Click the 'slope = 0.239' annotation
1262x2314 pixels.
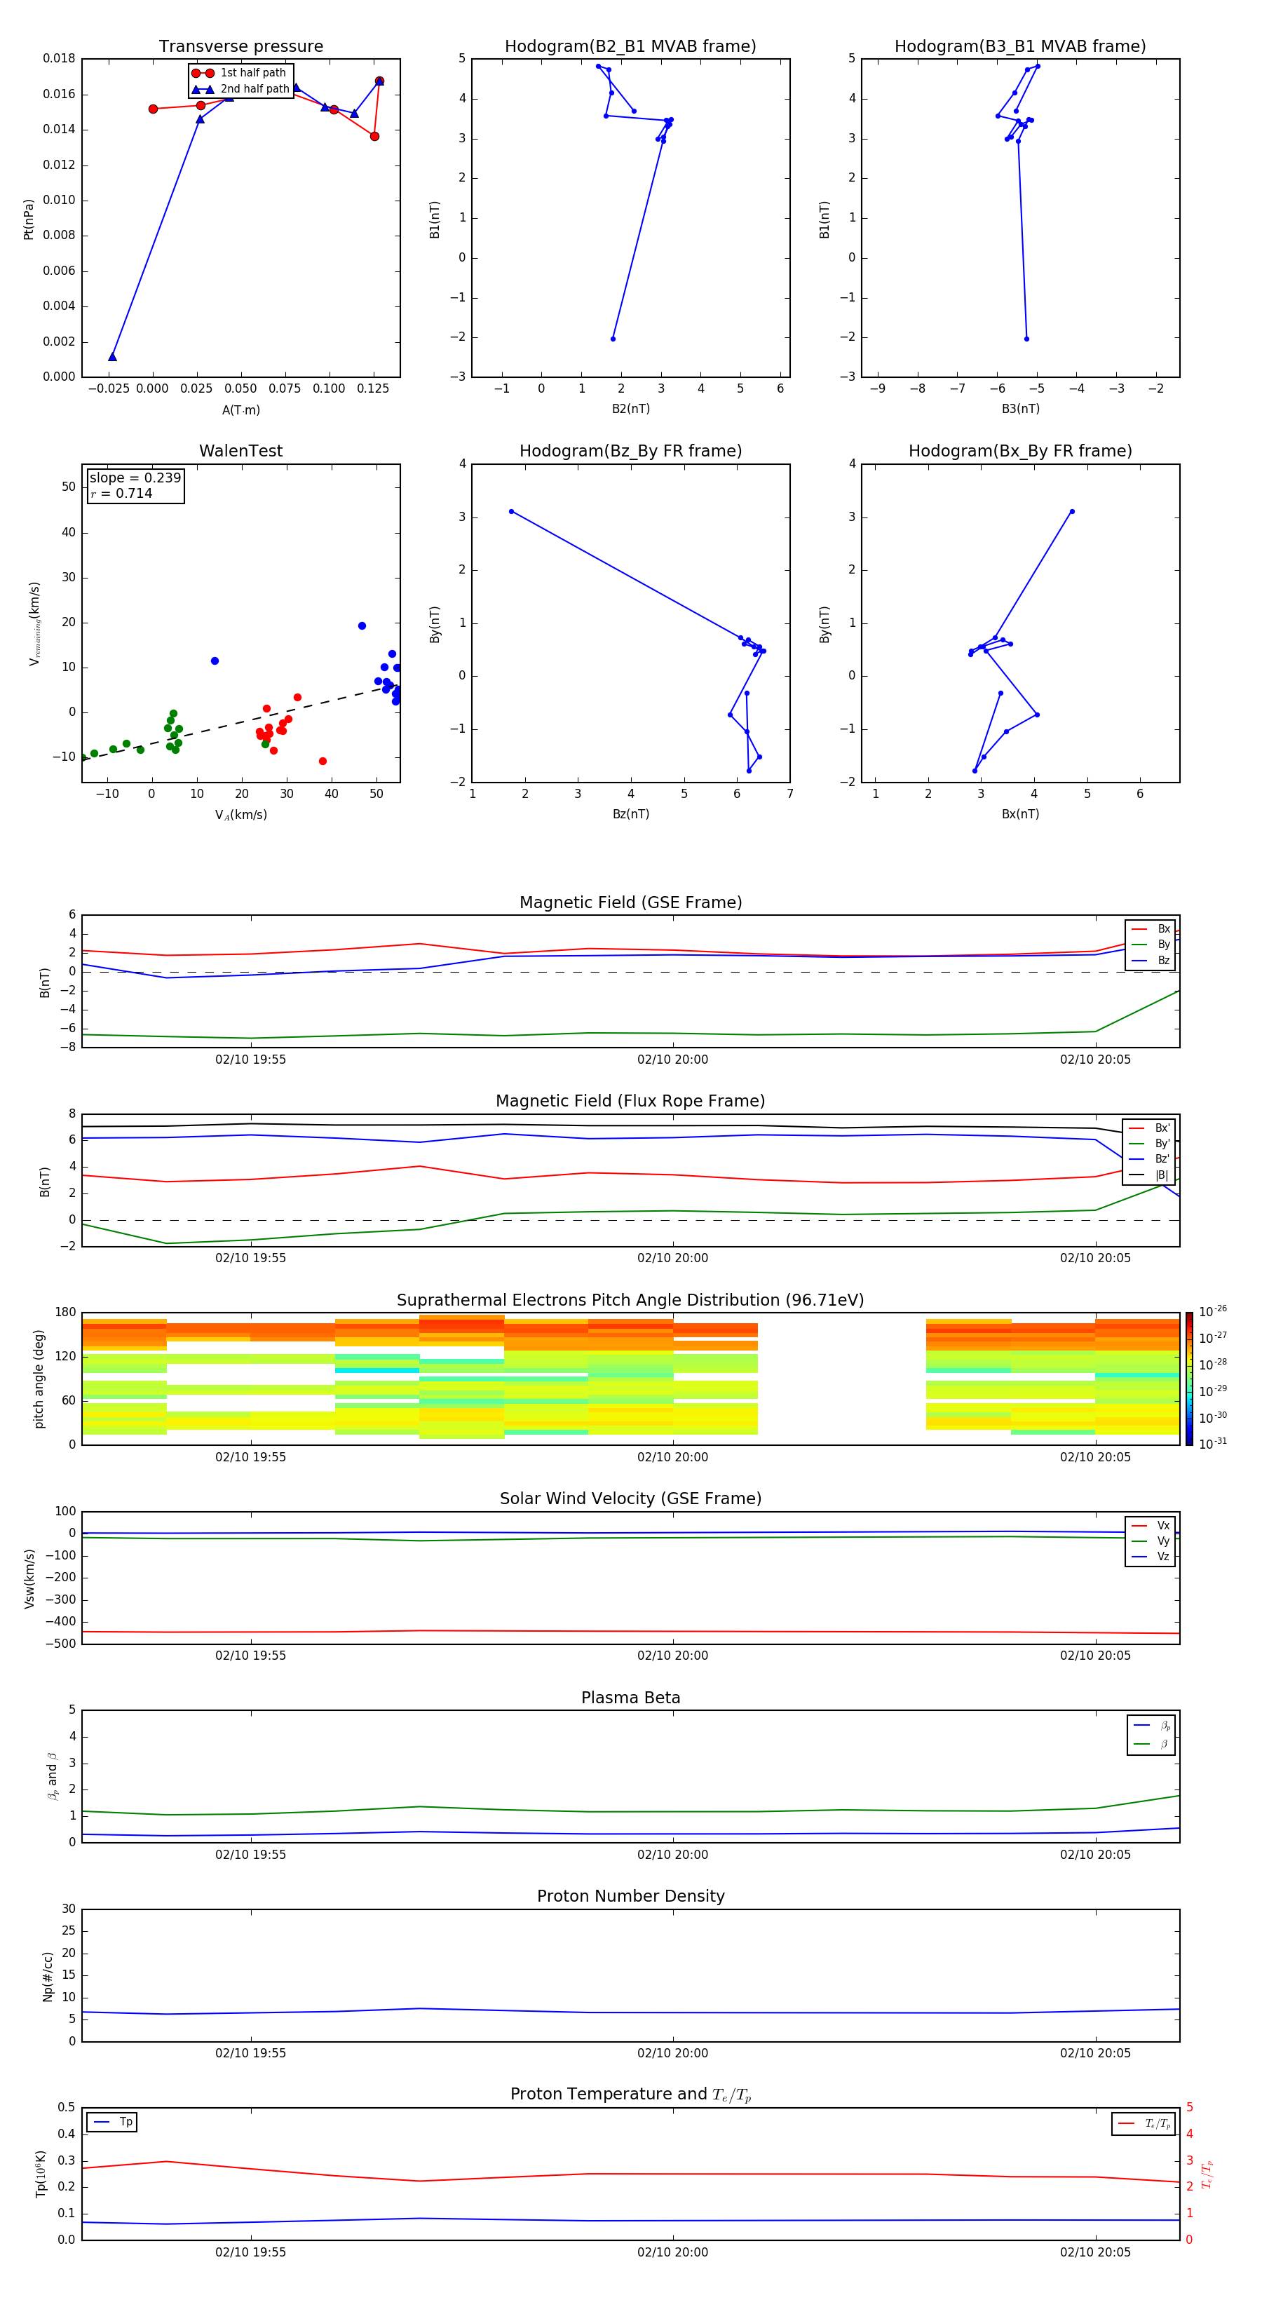click(135, 478)
